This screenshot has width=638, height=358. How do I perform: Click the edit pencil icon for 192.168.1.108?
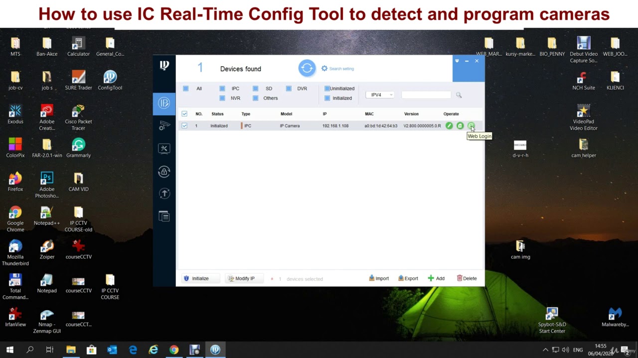point(449,126)
